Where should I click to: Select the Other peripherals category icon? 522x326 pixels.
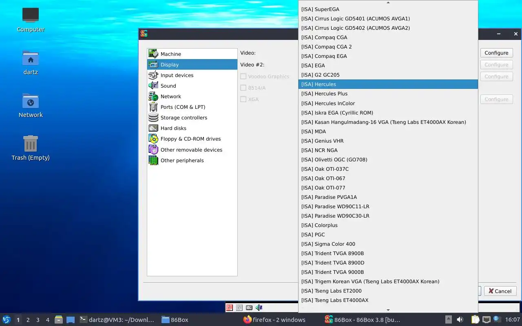click(153, 160)
